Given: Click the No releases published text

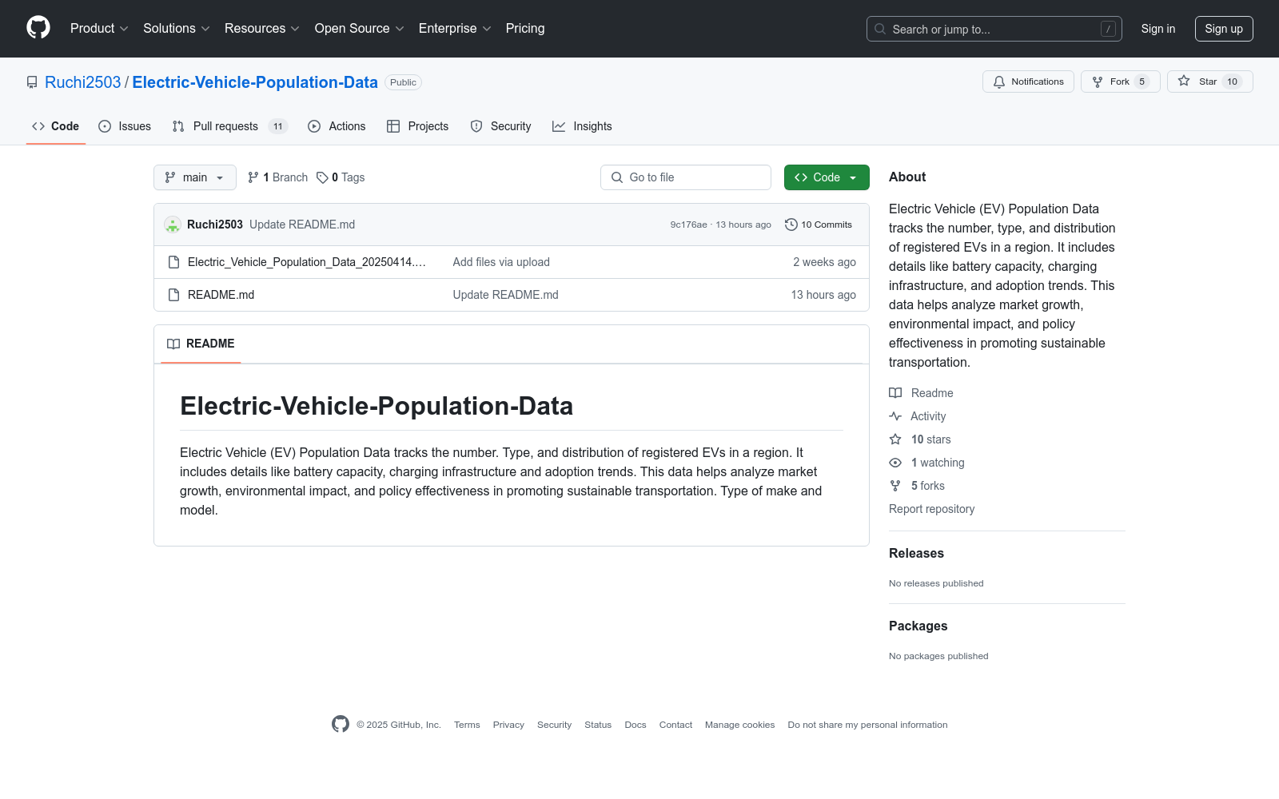Looking at the screenshot, I should pyautogui.click(x=936, y=583).
